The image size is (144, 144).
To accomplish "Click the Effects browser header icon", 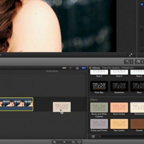I will click(90, 68).
